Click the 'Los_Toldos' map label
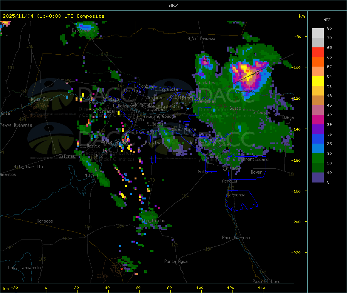The image size is (347, 293). click(153, 221)
